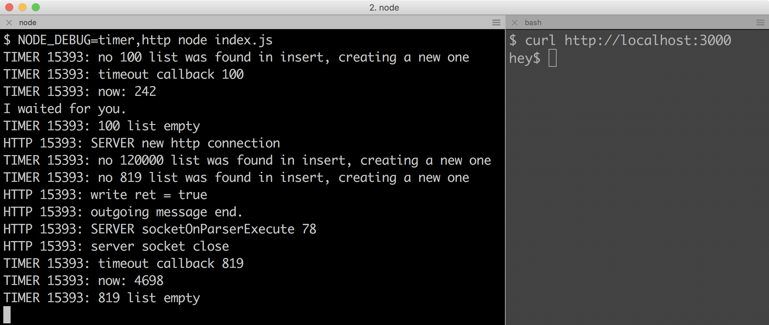This screenshot has height=325, width=769.
Task: Open the node pane hamburger menu
Action: (x=496, y=22)
